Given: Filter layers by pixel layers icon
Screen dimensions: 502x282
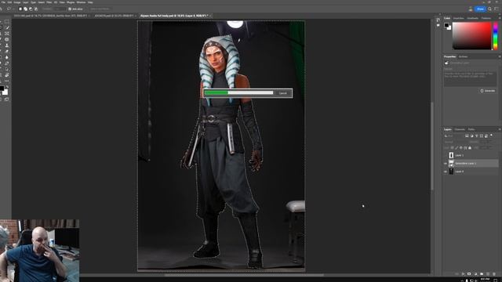Looking at the screenshot, I should coord(467,136).
